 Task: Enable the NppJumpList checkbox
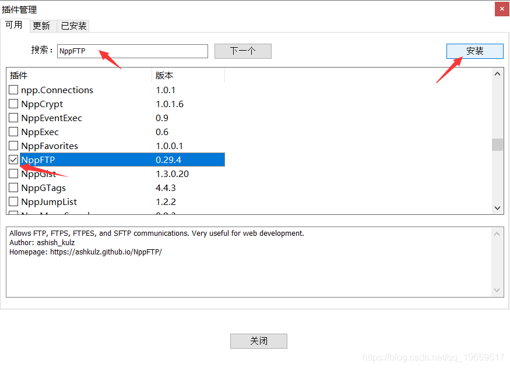pos(13,201)
